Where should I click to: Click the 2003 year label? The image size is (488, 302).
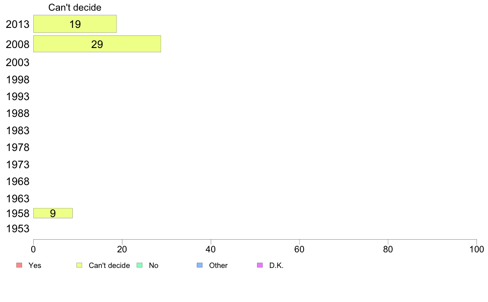(x=18, y=62)
